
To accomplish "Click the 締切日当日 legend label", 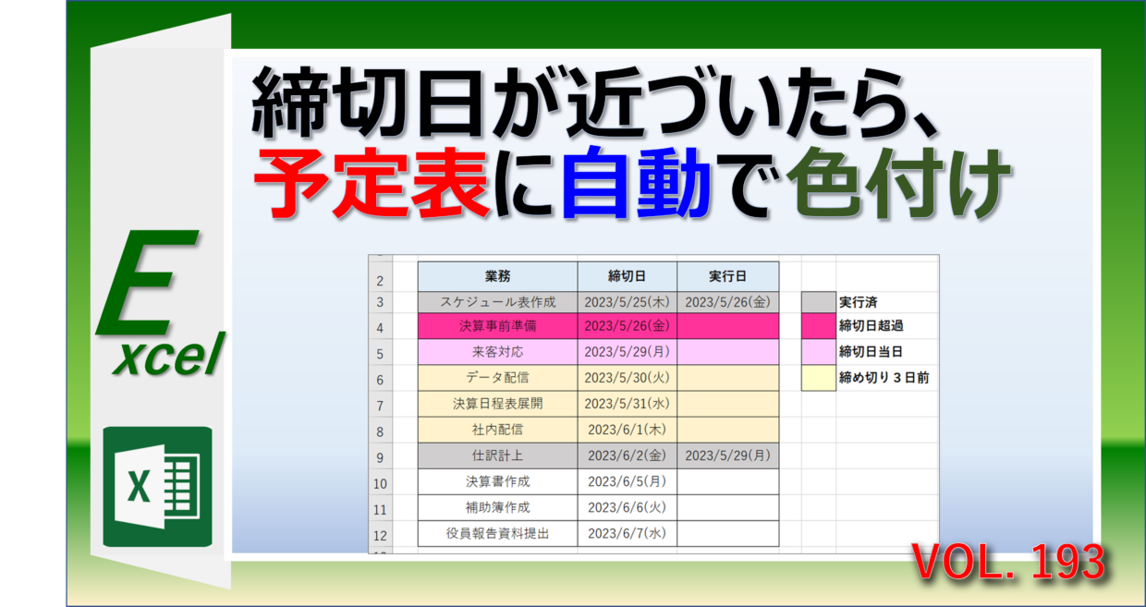I will pyautogui.click(x=871, y=352).
